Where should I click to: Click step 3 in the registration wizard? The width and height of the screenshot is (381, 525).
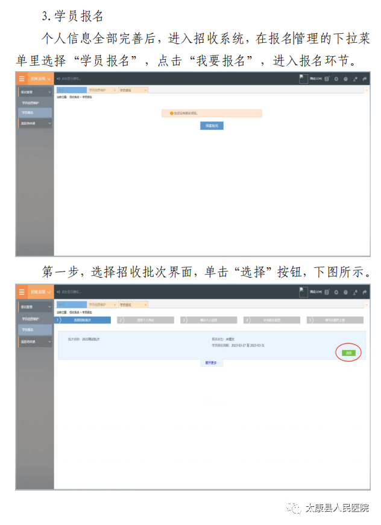pos(209,320)
